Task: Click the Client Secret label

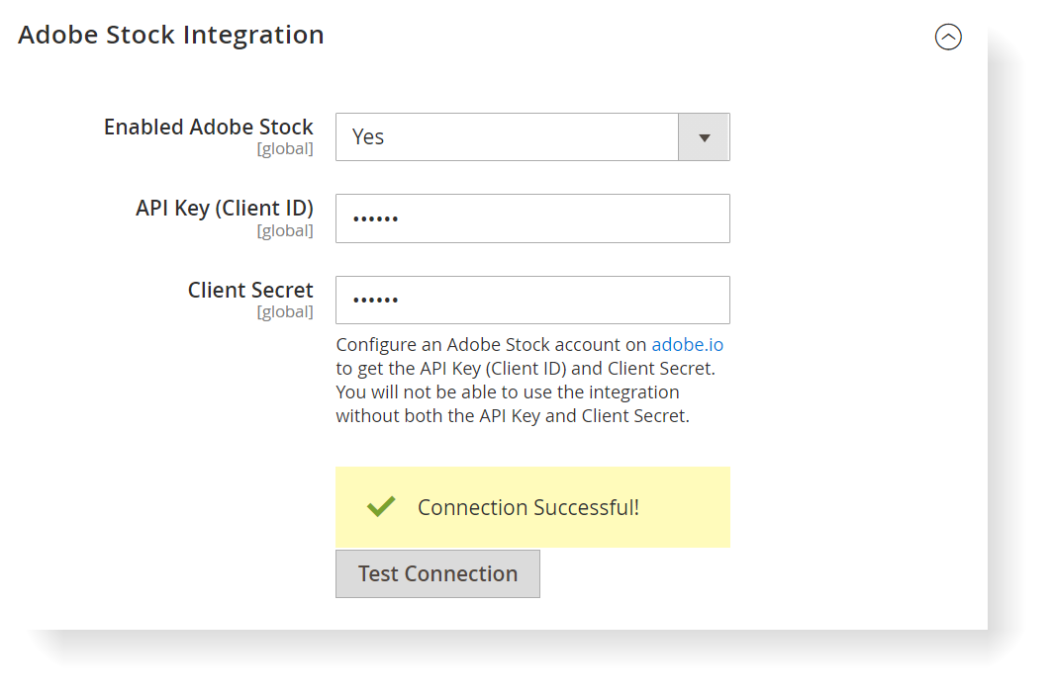Action: pyautogui.click(x=250, y=291)
